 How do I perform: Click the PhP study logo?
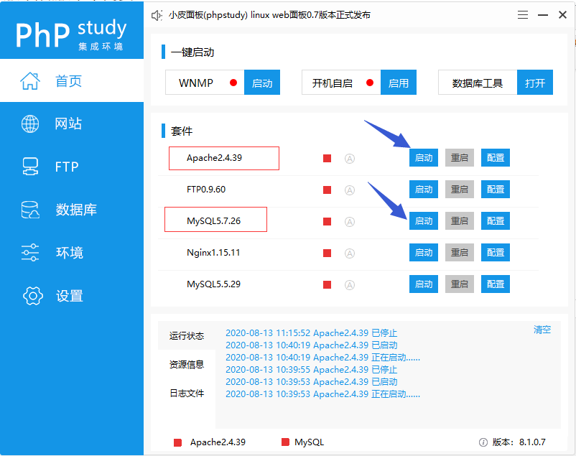click(71, 34)
